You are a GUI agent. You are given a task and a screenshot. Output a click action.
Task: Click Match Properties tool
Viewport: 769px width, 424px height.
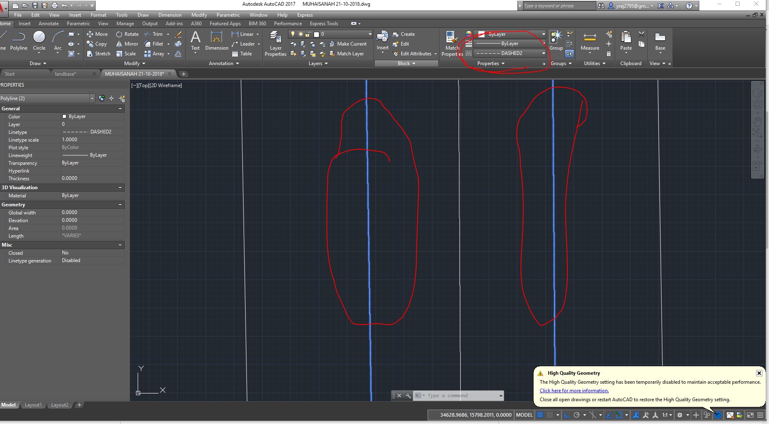click(452, 43)
